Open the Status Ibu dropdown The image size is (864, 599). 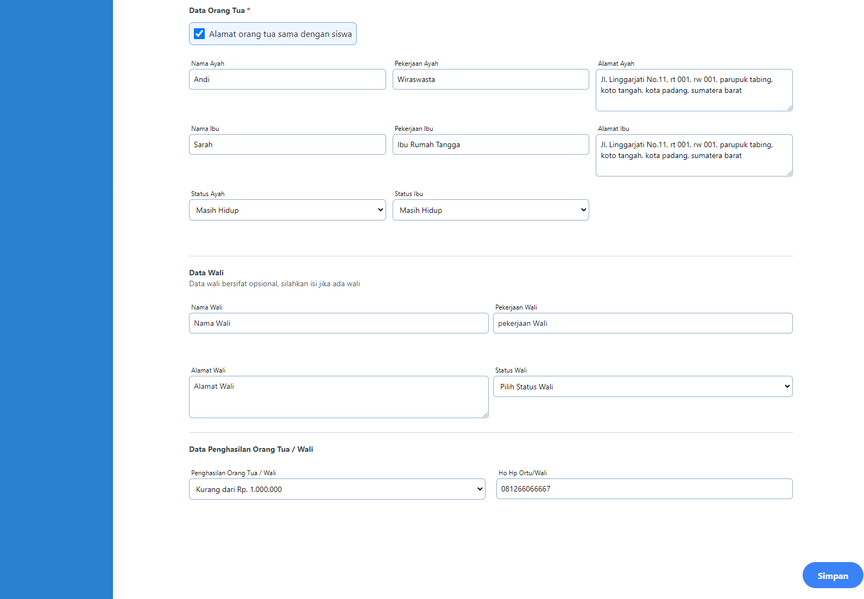[490, 210]
